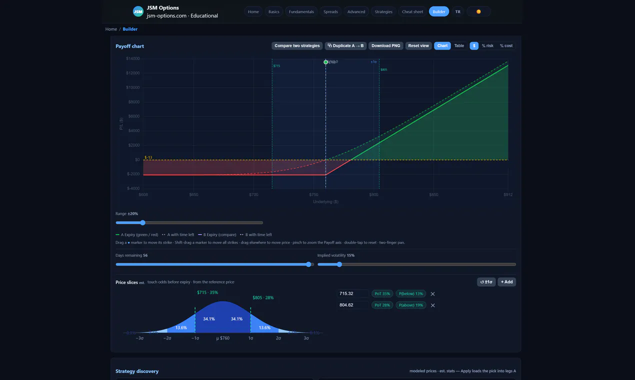The width and height of the screenshot is (635, 380).
Task: Remove the 804.62 price slice
Action: click(x=433, y=305)
